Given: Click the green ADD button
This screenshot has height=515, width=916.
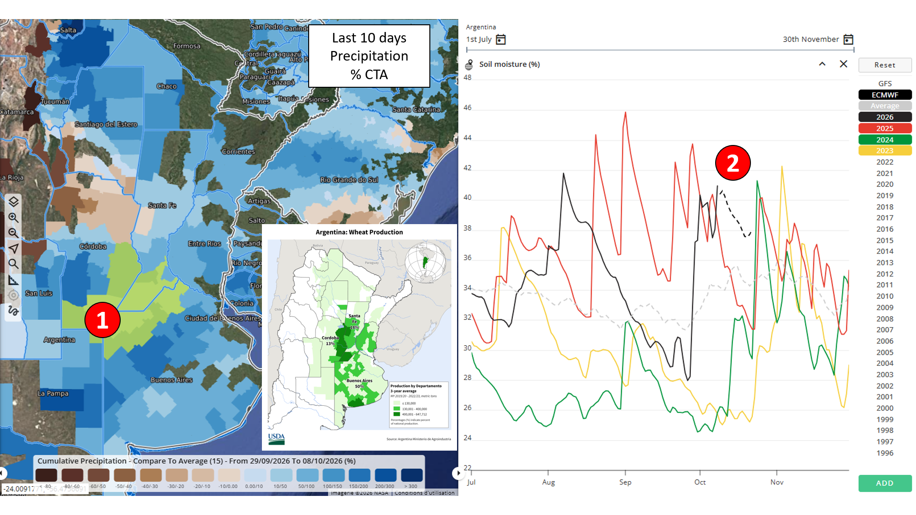Looking at the screenshot, I should pos(885,483).
